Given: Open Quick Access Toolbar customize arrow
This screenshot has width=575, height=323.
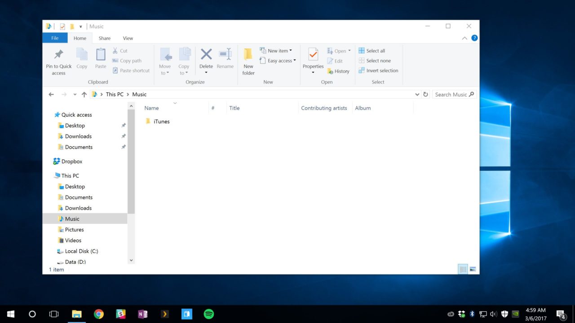Looking at the screenshot, I should tap(81, 26).
